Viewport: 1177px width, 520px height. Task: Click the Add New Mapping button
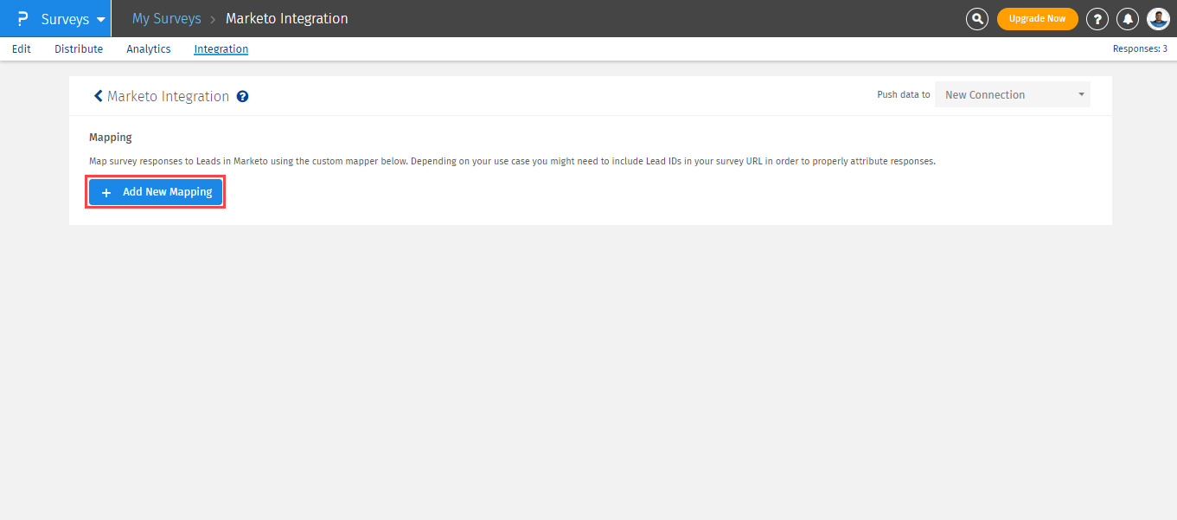pyautogui.click(x=156, y=192)
